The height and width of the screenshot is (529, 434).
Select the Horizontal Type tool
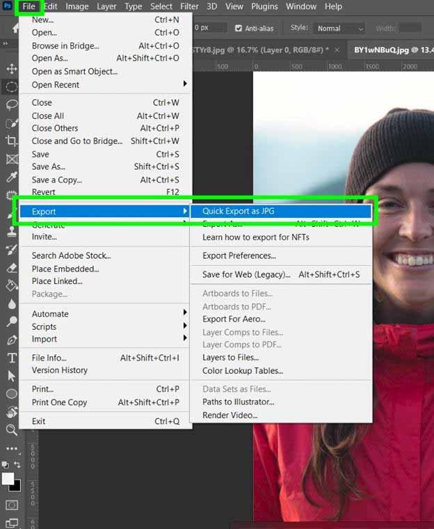point(12,358)
